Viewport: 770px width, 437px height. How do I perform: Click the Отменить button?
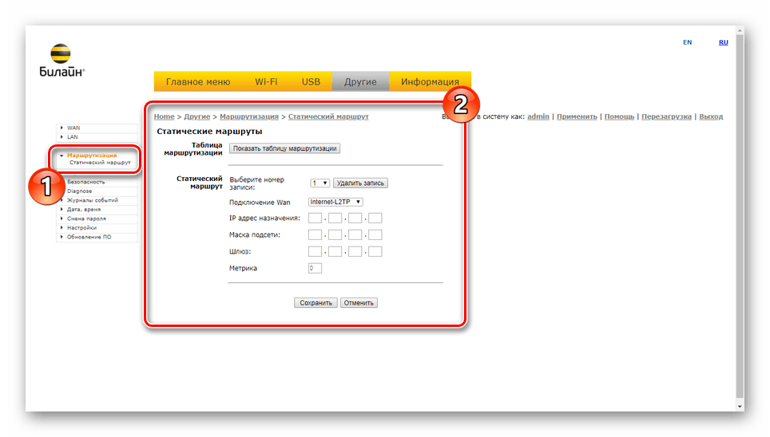click(x=359, y=303)
